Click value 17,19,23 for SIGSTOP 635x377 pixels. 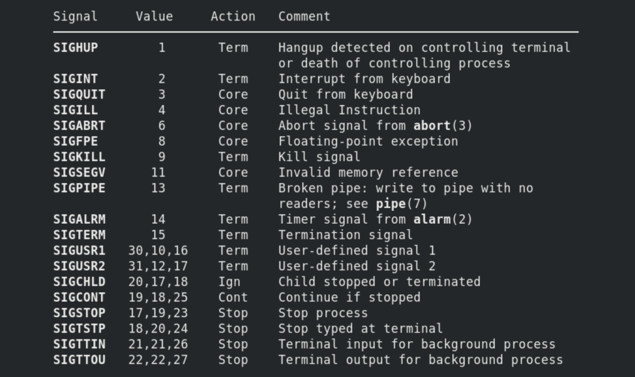pos(158,313)
